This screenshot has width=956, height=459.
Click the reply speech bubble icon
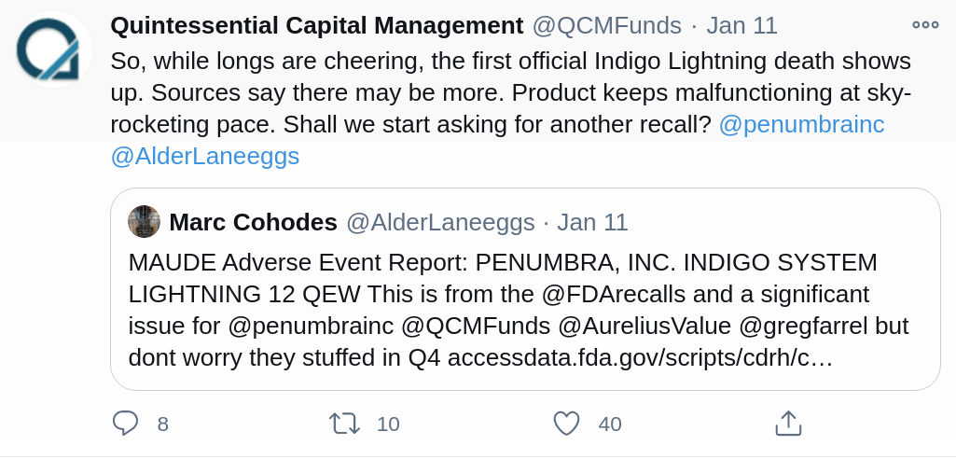click(x=126, y=423)
